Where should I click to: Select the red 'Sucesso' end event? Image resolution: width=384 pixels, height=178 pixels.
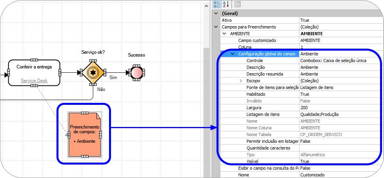(x=137, y=72)
